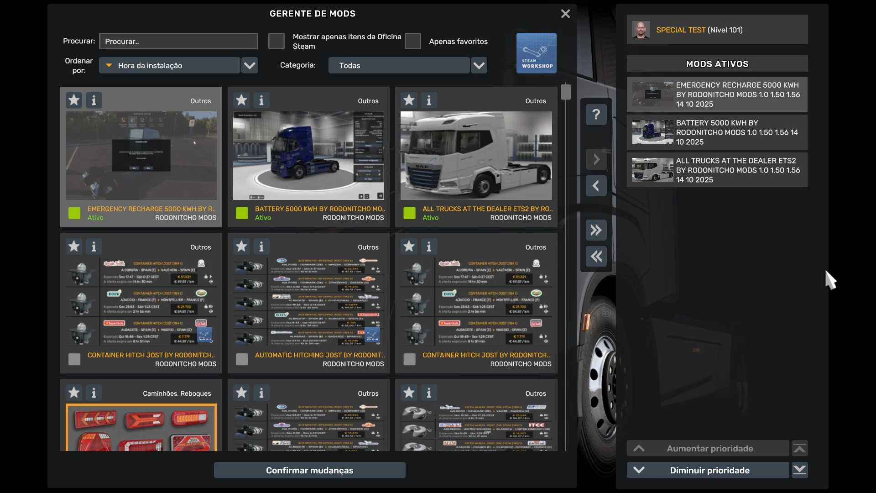Move mod to top priority icon
876x493 pixels.
799,449
